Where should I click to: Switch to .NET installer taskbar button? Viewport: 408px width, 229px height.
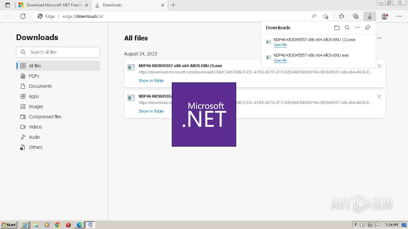click(x=90, y=225)
